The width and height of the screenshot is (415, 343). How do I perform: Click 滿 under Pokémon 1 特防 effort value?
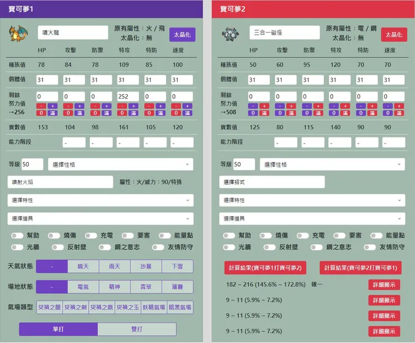point(160,113)
